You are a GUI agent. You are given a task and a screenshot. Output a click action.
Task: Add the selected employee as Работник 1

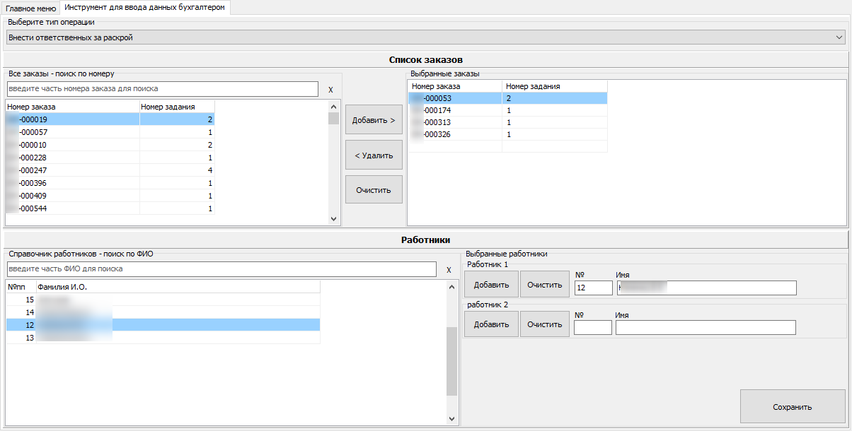tap(491, 285)
